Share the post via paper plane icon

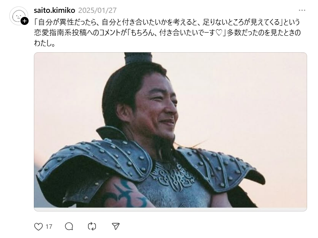116,226
